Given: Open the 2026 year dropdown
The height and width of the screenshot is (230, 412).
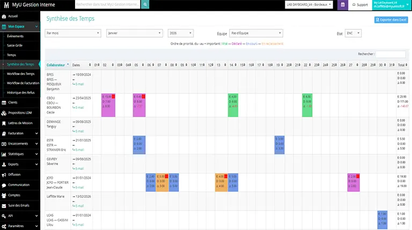Looking at the screenshot, I should click(180, 33).
